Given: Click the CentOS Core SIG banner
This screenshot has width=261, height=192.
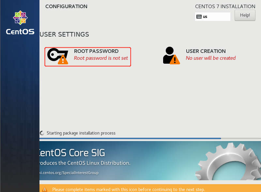Looking at the screenshot, I should 150,161.
